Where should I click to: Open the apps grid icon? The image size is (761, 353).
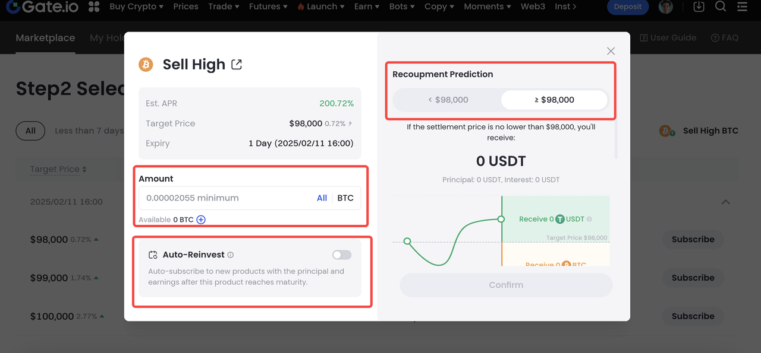[x=94, y=7]
